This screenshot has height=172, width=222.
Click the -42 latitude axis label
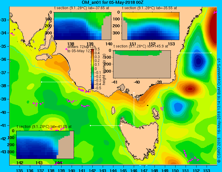pos(3,139)
